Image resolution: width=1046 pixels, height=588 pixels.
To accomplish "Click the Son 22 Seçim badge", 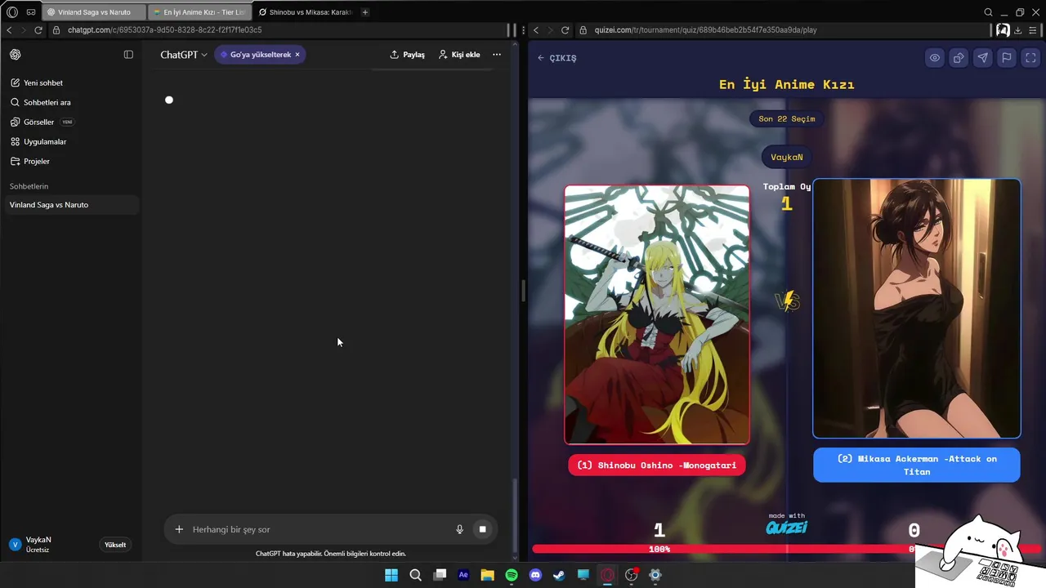I will pos(787,118).
